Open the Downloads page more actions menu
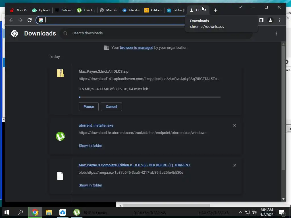The height and width of the screenshot is (218, 291). pos(276,33)
